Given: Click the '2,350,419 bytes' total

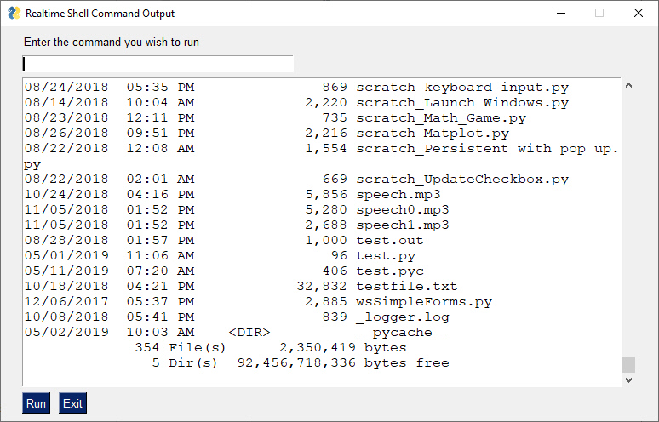Looking at the screenshot, I should pos(343,348).
